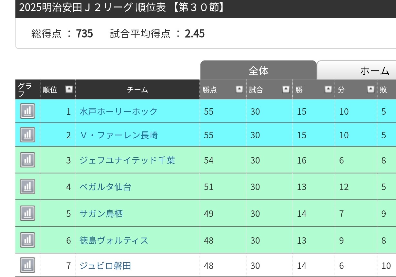The width and height of the screenshot is (396, 277).
Task: Sort table by 勝点 arrow
Action: (239, 90)
